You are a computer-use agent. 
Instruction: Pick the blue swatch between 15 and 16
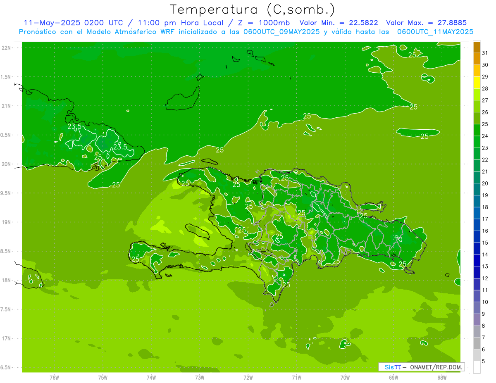tap(477, 237)
